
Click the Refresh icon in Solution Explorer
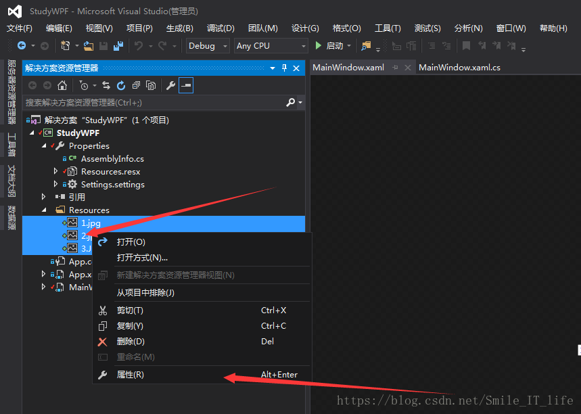121,86
